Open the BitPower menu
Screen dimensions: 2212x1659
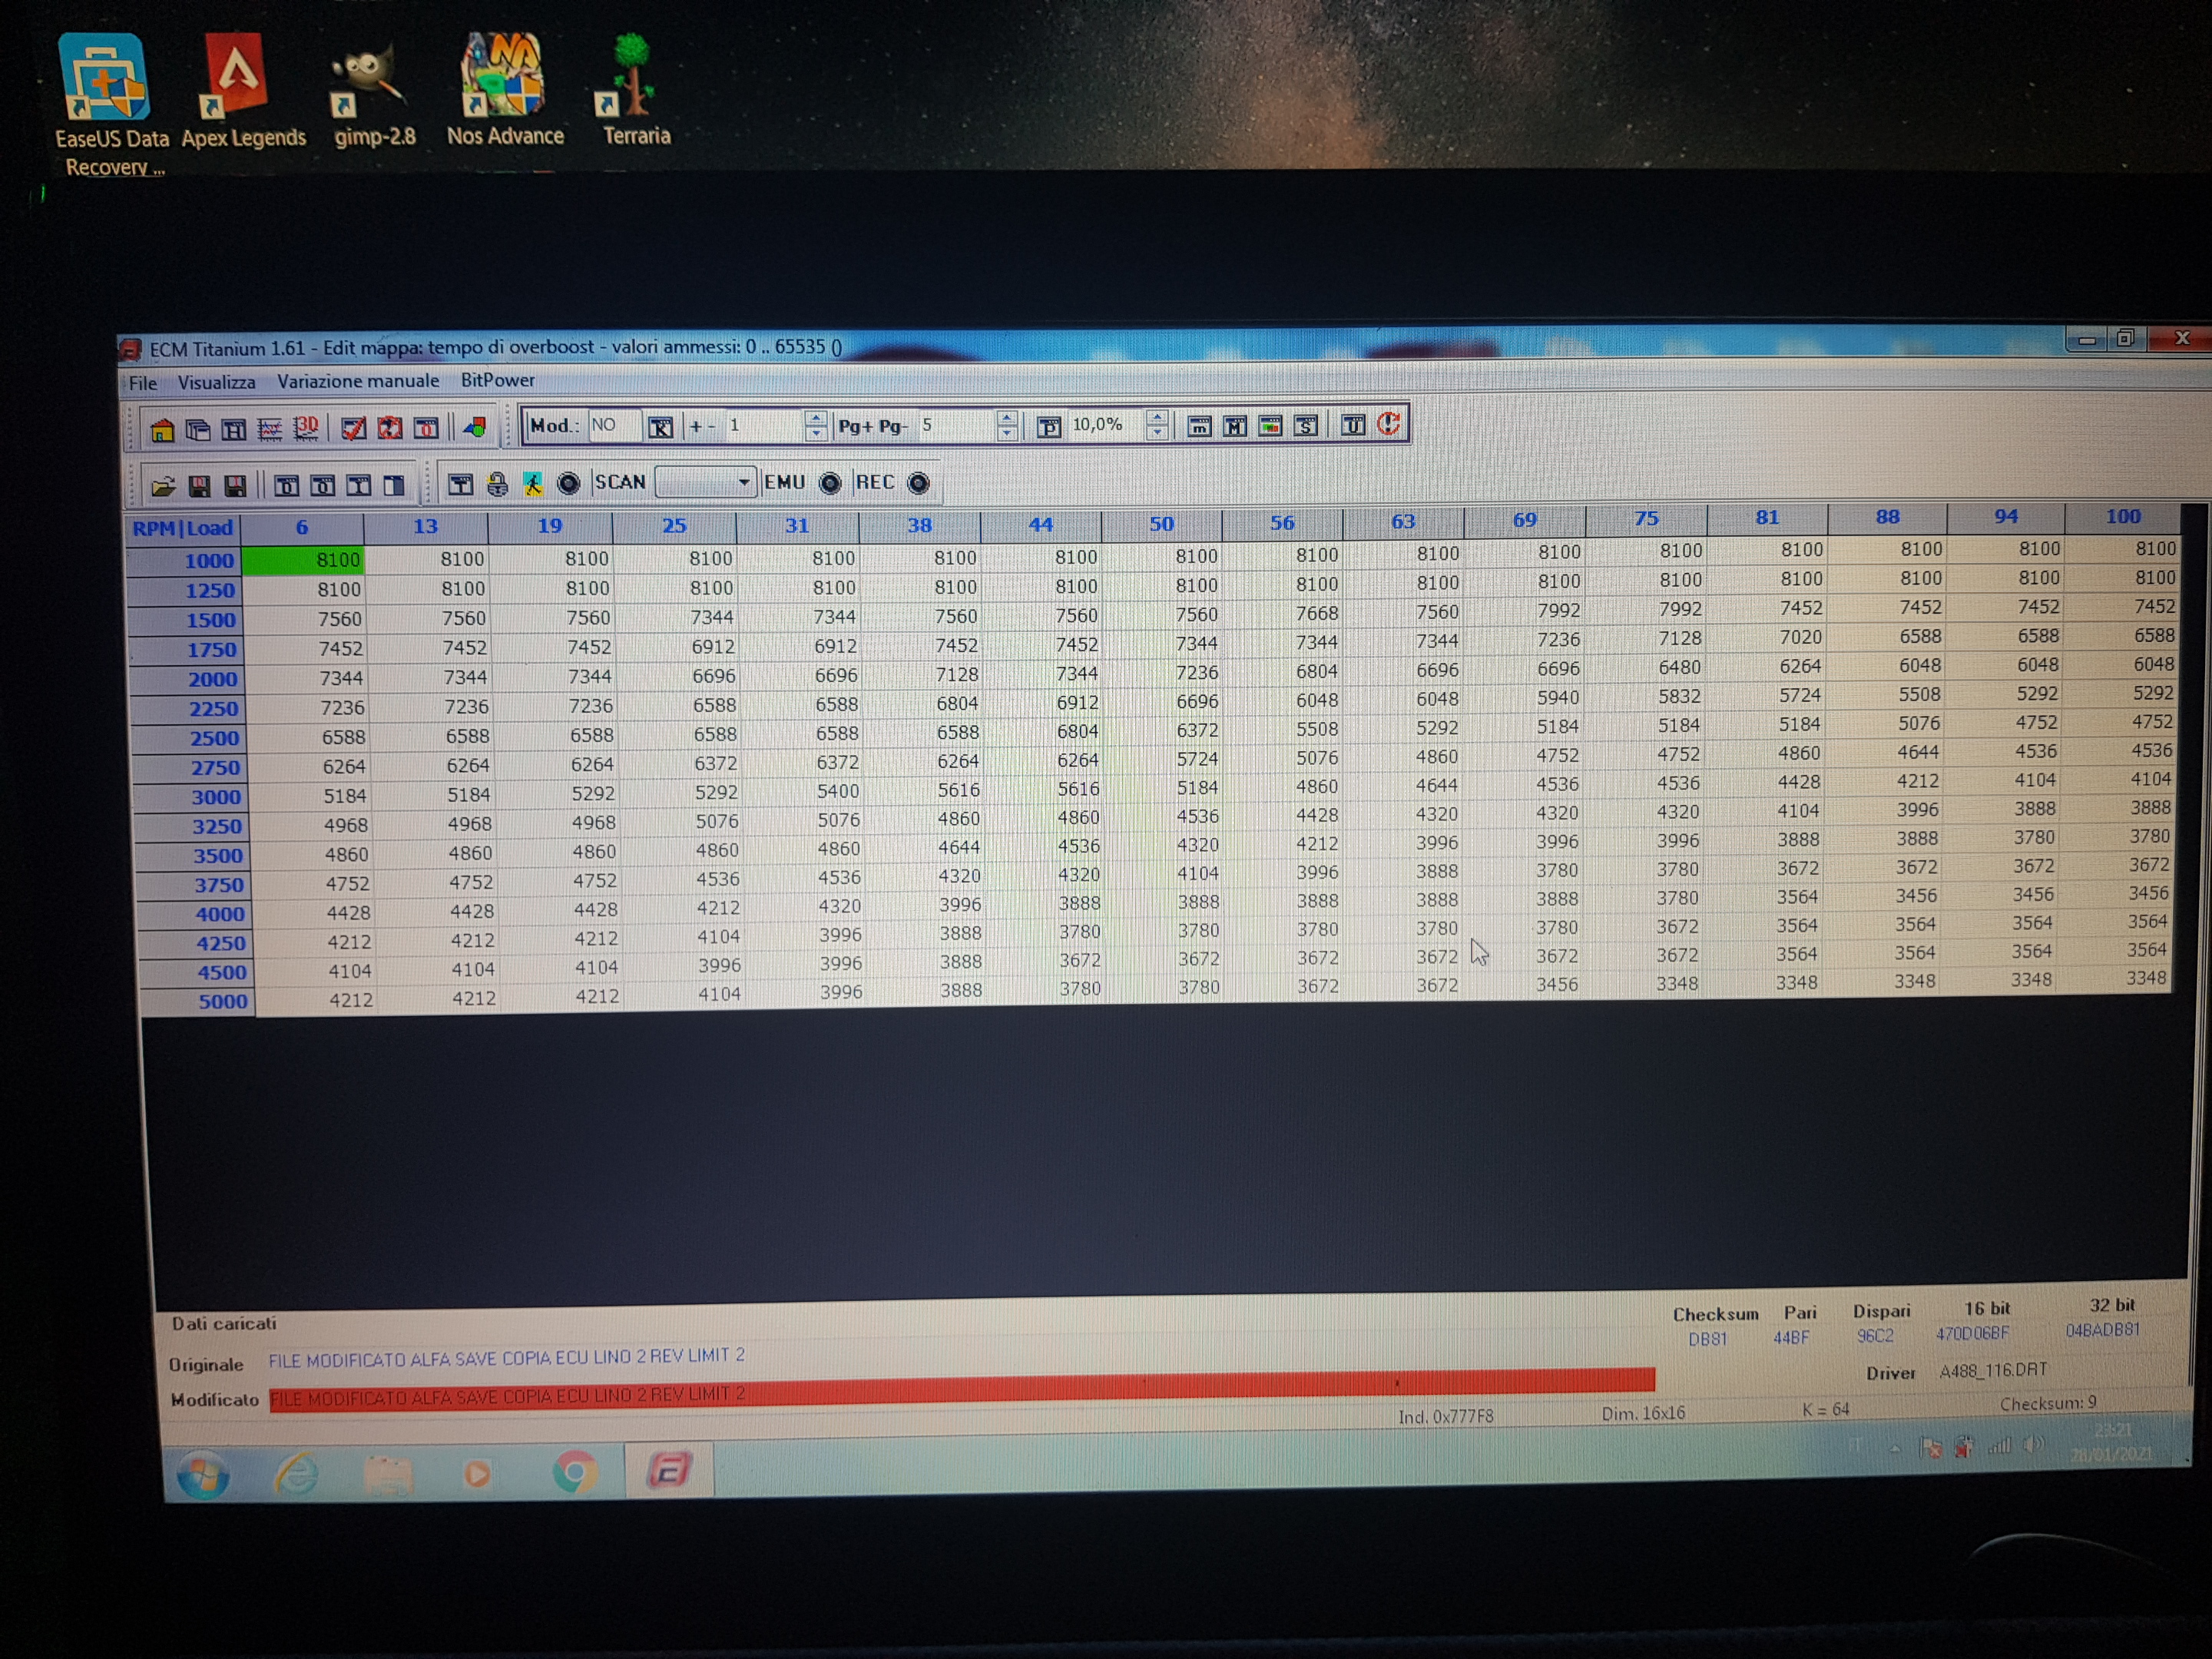(497, 380)
